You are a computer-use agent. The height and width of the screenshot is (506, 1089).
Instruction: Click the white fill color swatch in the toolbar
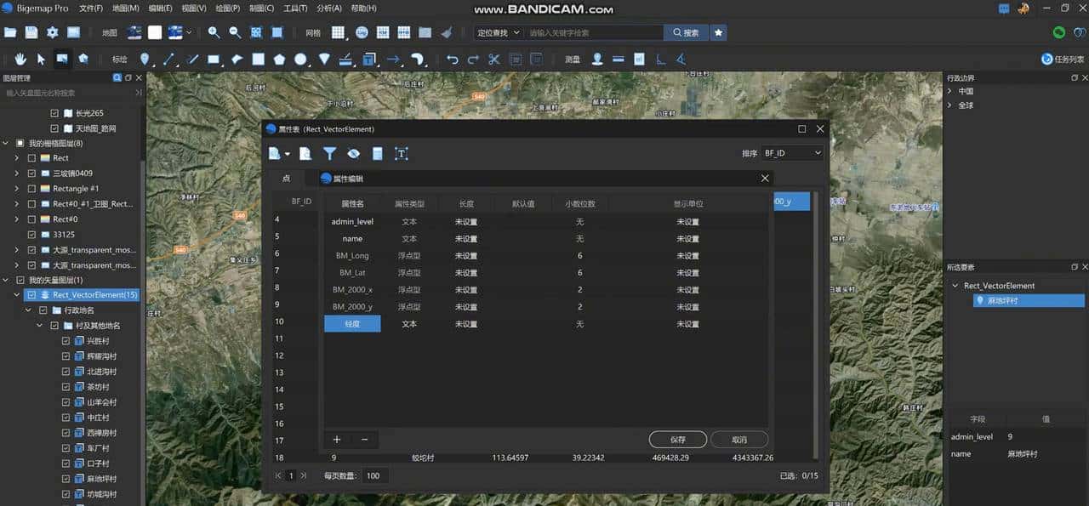pyautogui.click(x=155, y=31)
